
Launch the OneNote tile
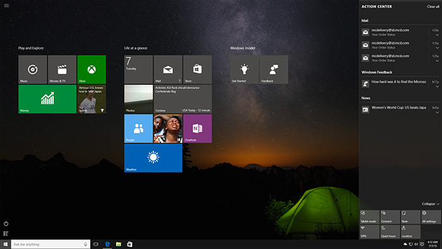click(x=197, y=128)
